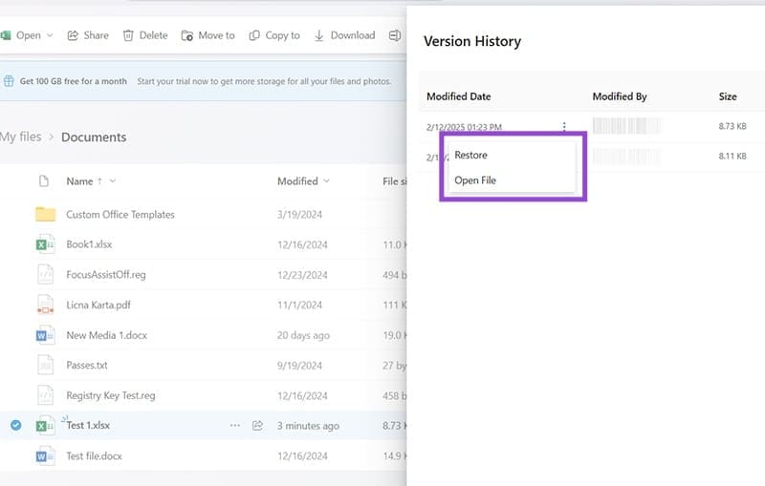Click the Move to toolbar button
The height and width of the screenshot is (486, 765).
point(208,35)
